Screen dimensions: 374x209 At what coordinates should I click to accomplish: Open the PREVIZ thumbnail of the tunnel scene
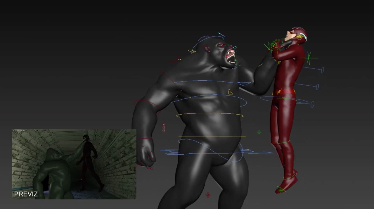(x=74, y=164)
